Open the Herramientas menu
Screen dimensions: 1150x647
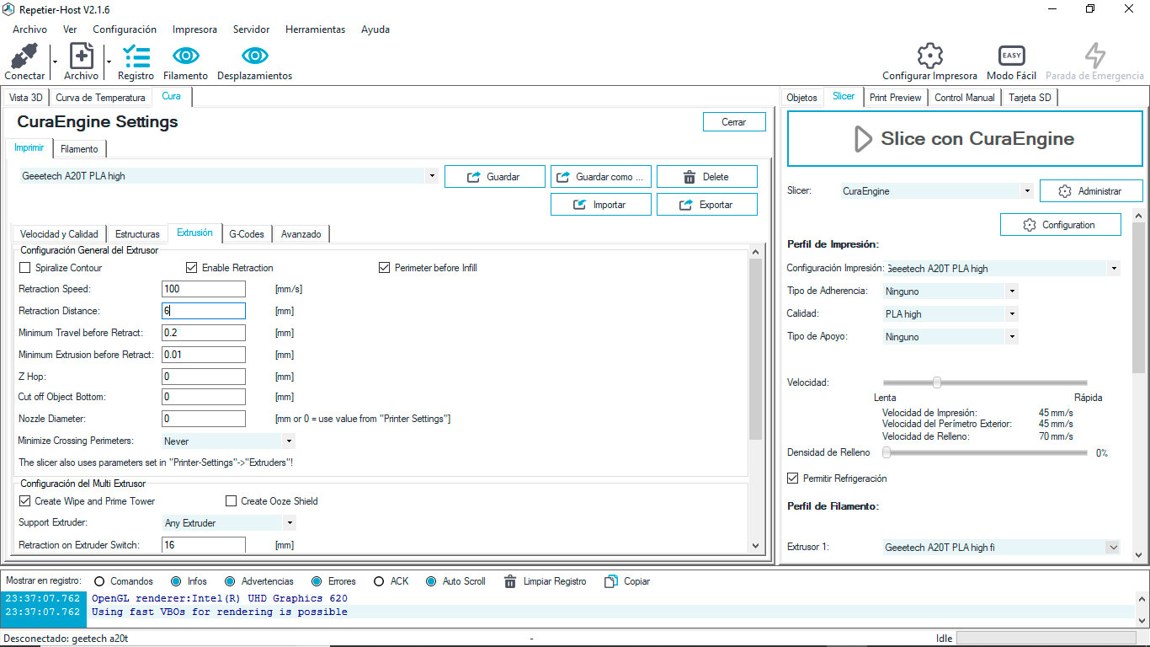pos(315,29)
